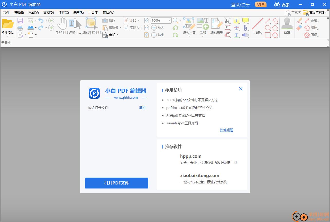The height and width of the screenshot is (222, 330).
Task: Rotate the page clockwise
Action: [x=176, y=35]
